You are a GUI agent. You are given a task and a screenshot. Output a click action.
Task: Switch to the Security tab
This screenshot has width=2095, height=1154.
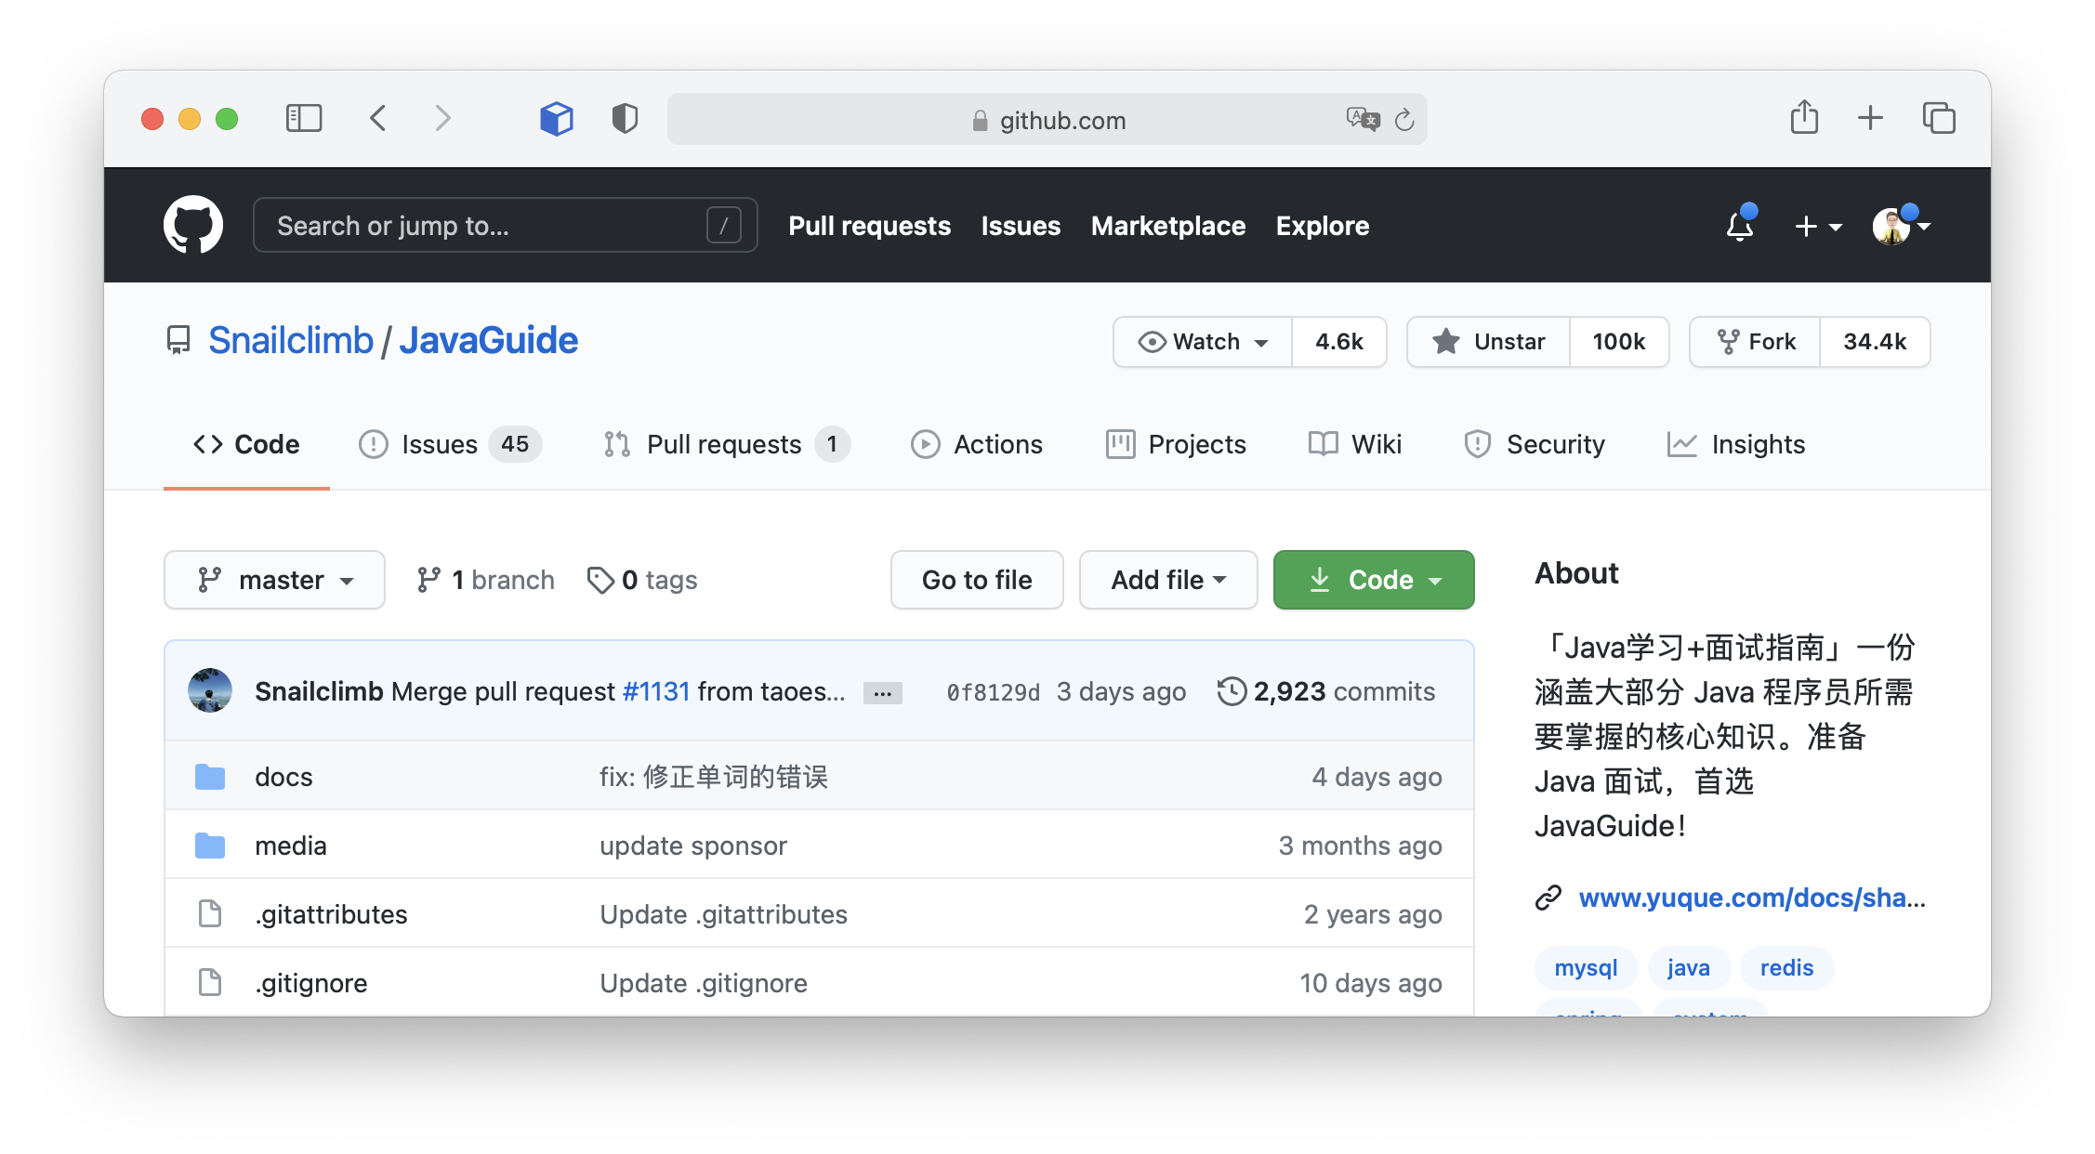pyautogui.click(x=1535, y=444)
